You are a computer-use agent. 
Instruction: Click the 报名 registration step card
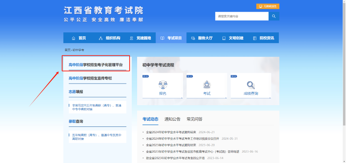[x=163, y=86]
